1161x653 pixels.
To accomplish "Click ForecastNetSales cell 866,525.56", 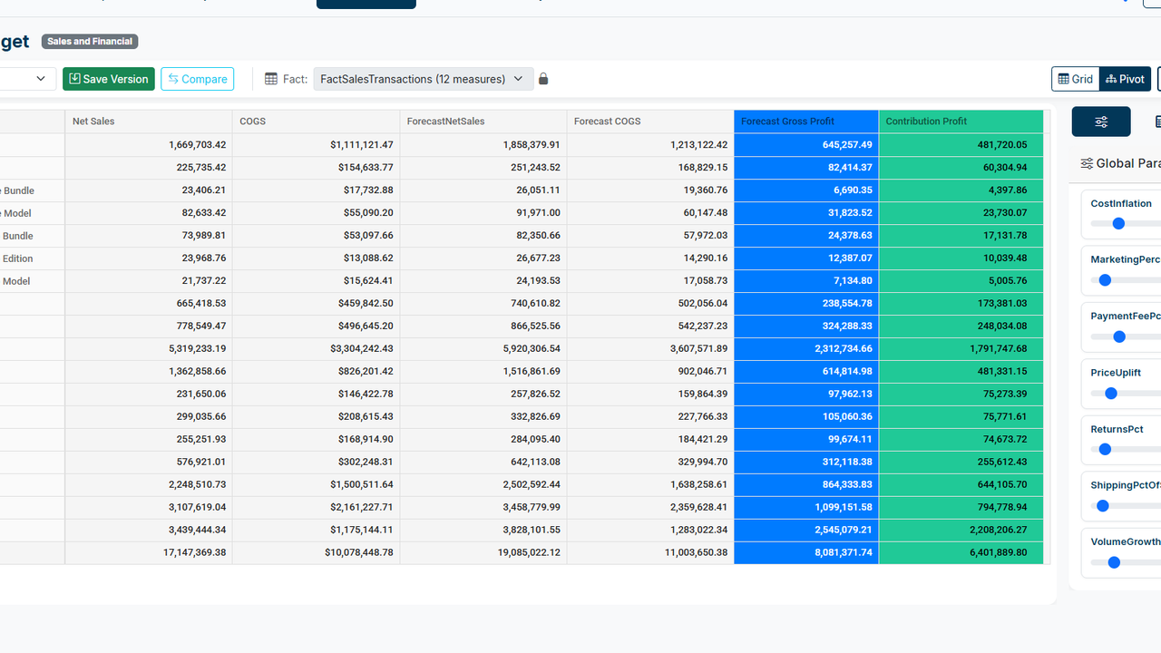I will pos(483,326).
